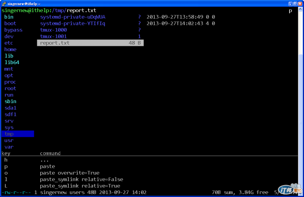The height and width of the screenshot is (197, 304).
Task: Click the 2013-09-27T13:58:49 preview line
Action: tap(181, 17)
